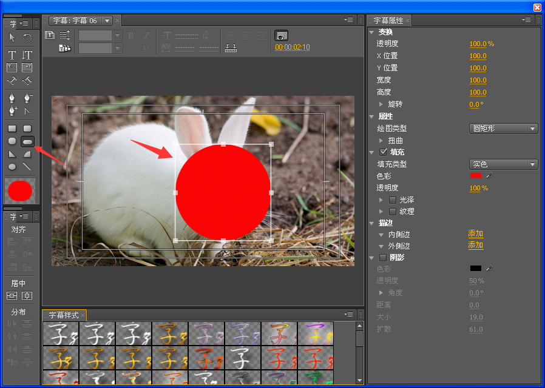Select the horizontal Area Type tool
The image size is (545, 388).
[x=12, y=67]
